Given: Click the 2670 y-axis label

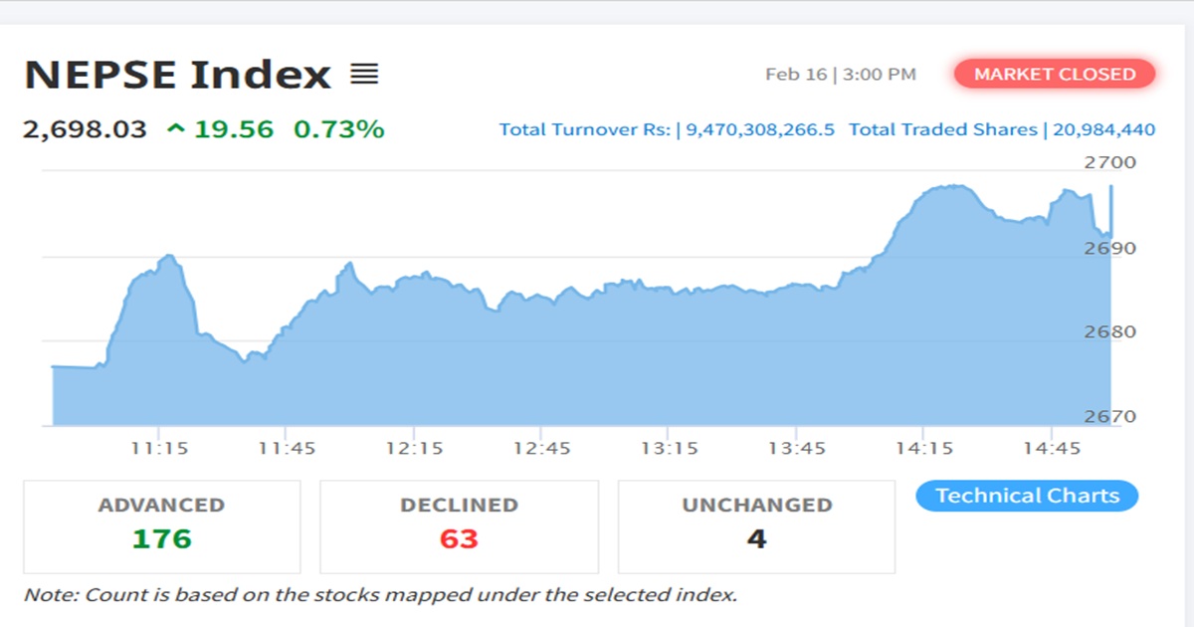Looking at the screenshot, I should coord(1111,416).
